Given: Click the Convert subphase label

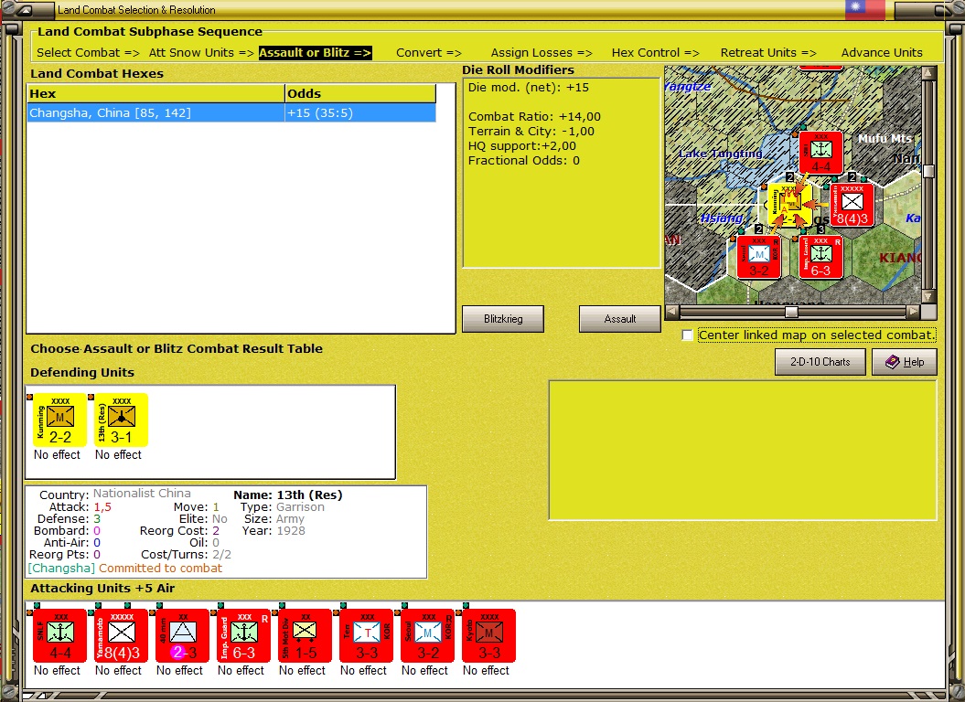Looking at the screenshot, I should [x=429, y=53].
